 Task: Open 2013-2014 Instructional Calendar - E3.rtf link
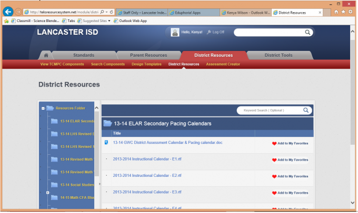click(147, 192)
